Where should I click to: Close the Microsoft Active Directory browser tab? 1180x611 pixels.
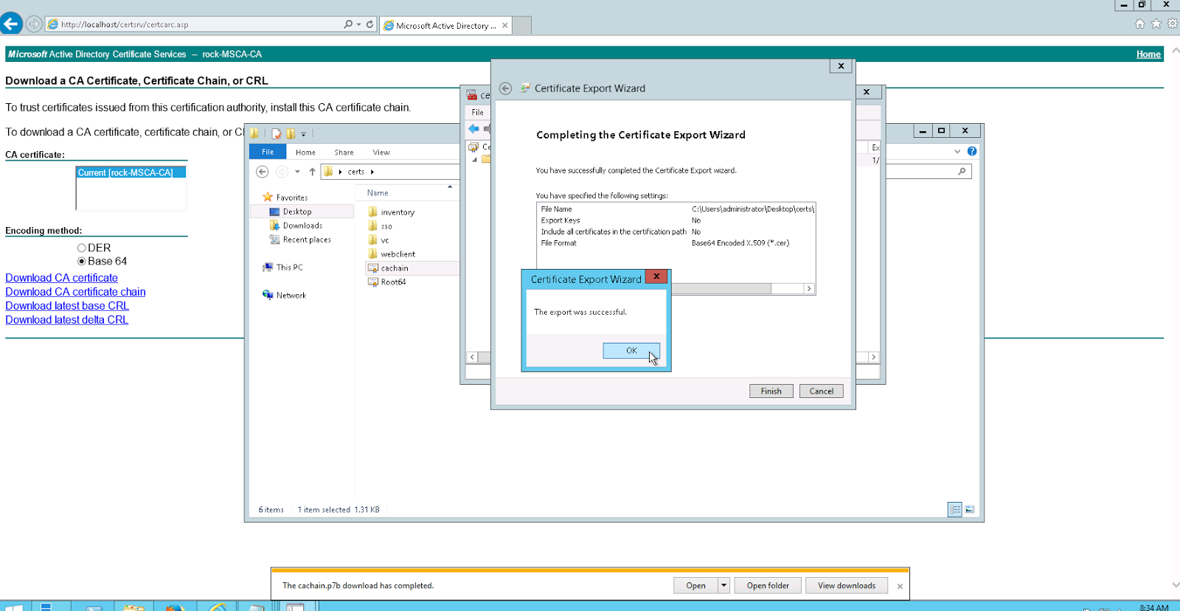point(504,25)
